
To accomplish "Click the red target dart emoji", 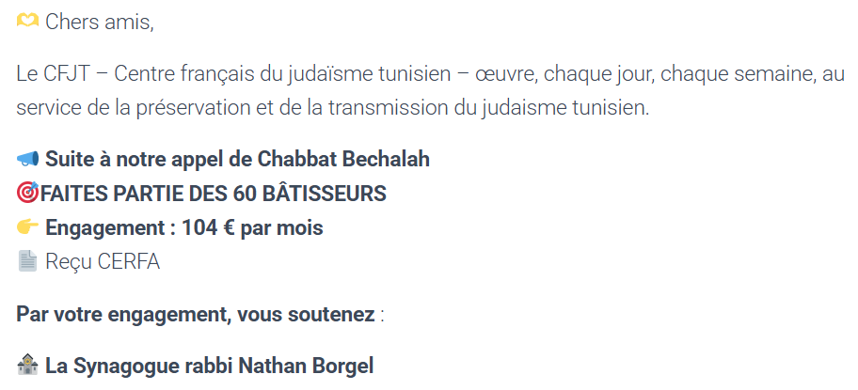I will tap(27, 193).
